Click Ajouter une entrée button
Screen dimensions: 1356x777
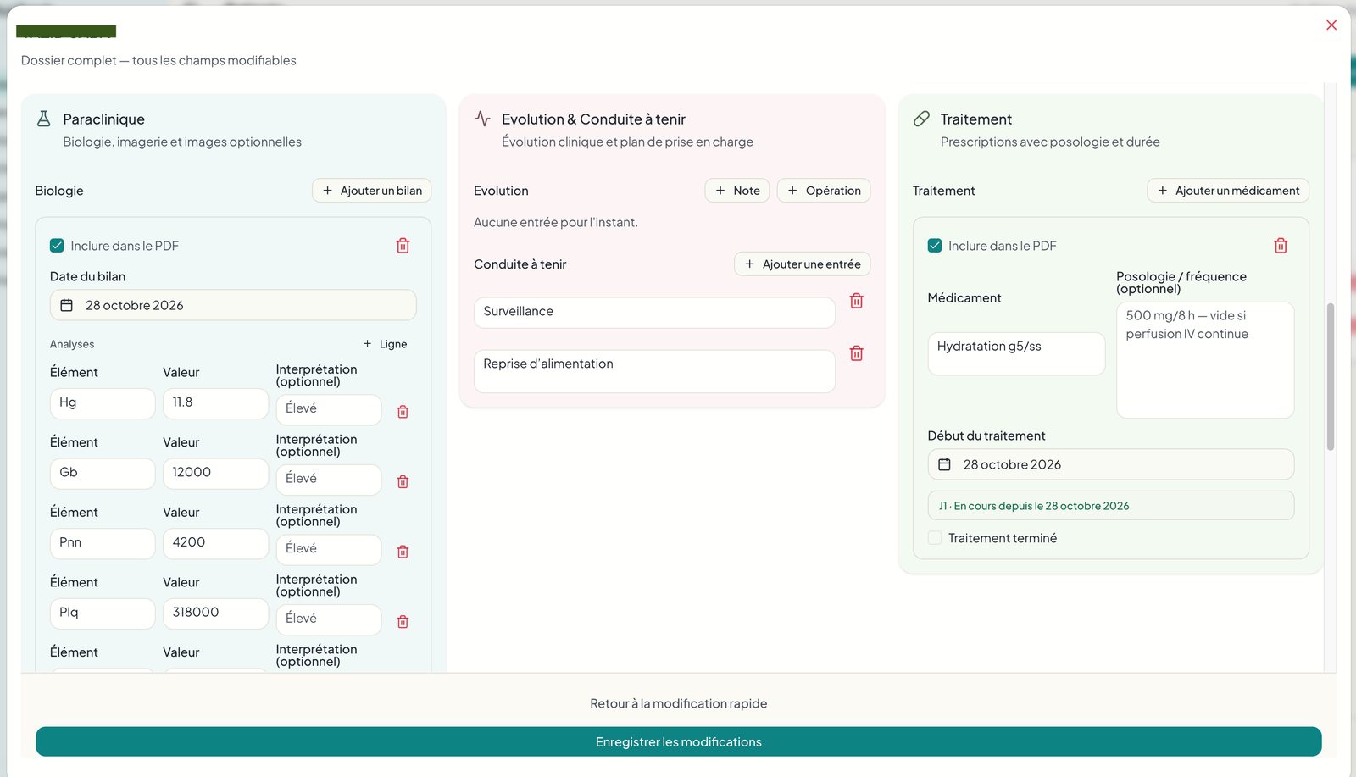[803, 264]
